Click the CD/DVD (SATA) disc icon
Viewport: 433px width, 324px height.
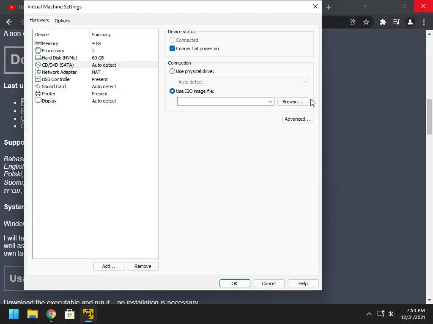click(38, 65)
